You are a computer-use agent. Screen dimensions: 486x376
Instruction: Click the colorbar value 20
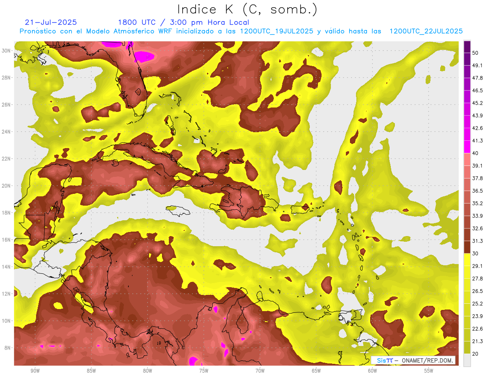click(x=475, y=354)
